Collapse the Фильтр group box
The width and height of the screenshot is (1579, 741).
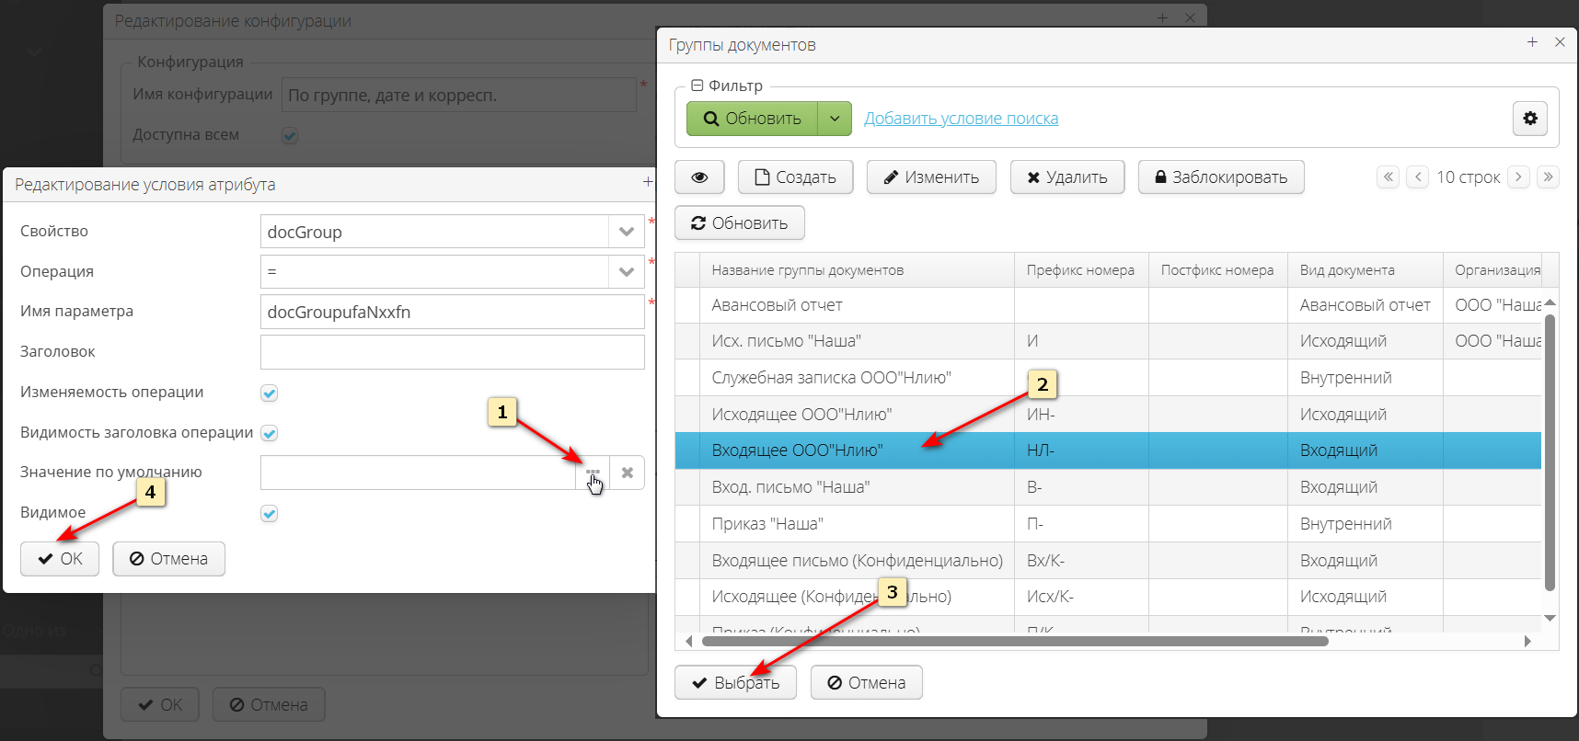697,85
